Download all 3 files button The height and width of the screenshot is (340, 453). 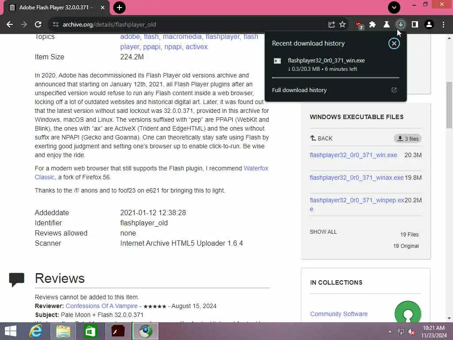[x=407, y=139]
